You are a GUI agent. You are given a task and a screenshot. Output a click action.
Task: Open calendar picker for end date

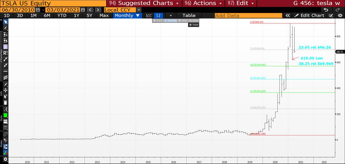pyautogui.click(x=83, y=10)
